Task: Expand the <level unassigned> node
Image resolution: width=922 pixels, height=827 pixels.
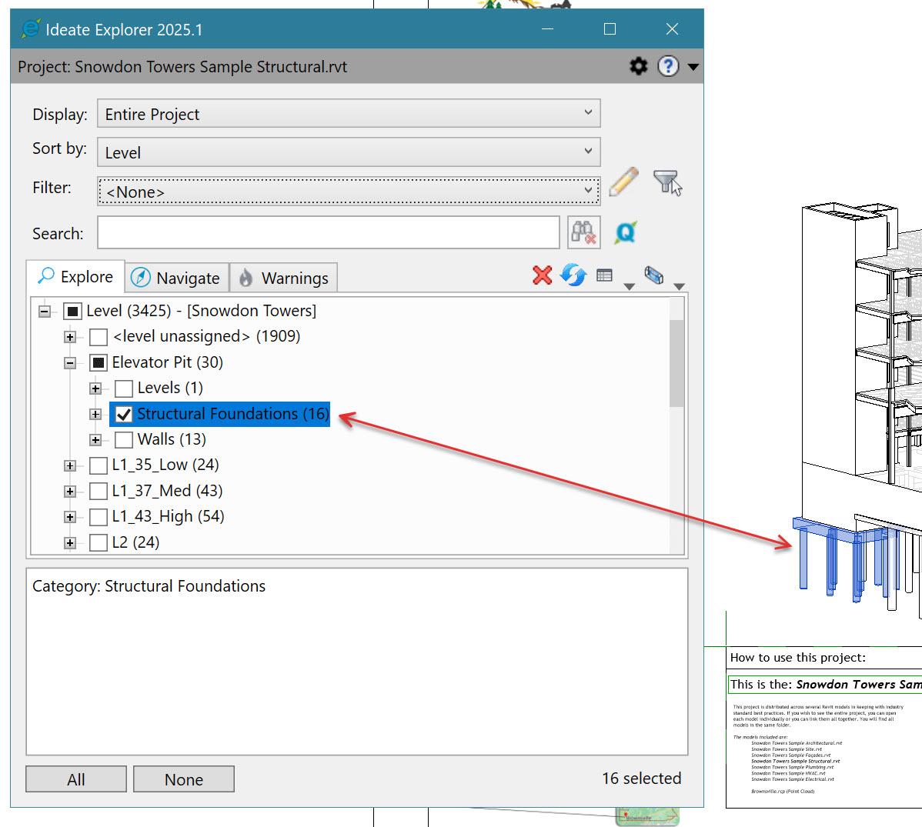Action: point(70,337)
